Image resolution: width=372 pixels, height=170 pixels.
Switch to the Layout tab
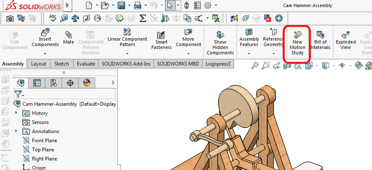coord(38,64)
